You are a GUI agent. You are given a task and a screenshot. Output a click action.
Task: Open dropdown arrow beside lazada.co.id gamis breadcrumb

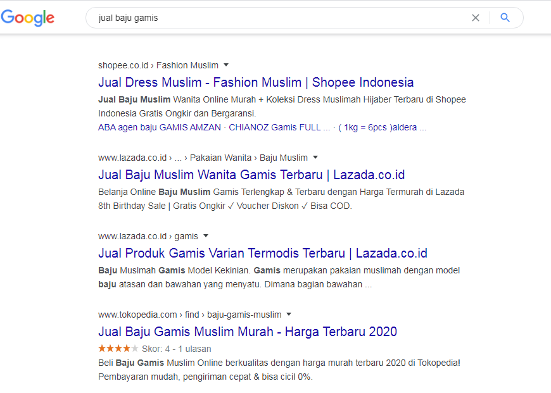tap(206, 236)
